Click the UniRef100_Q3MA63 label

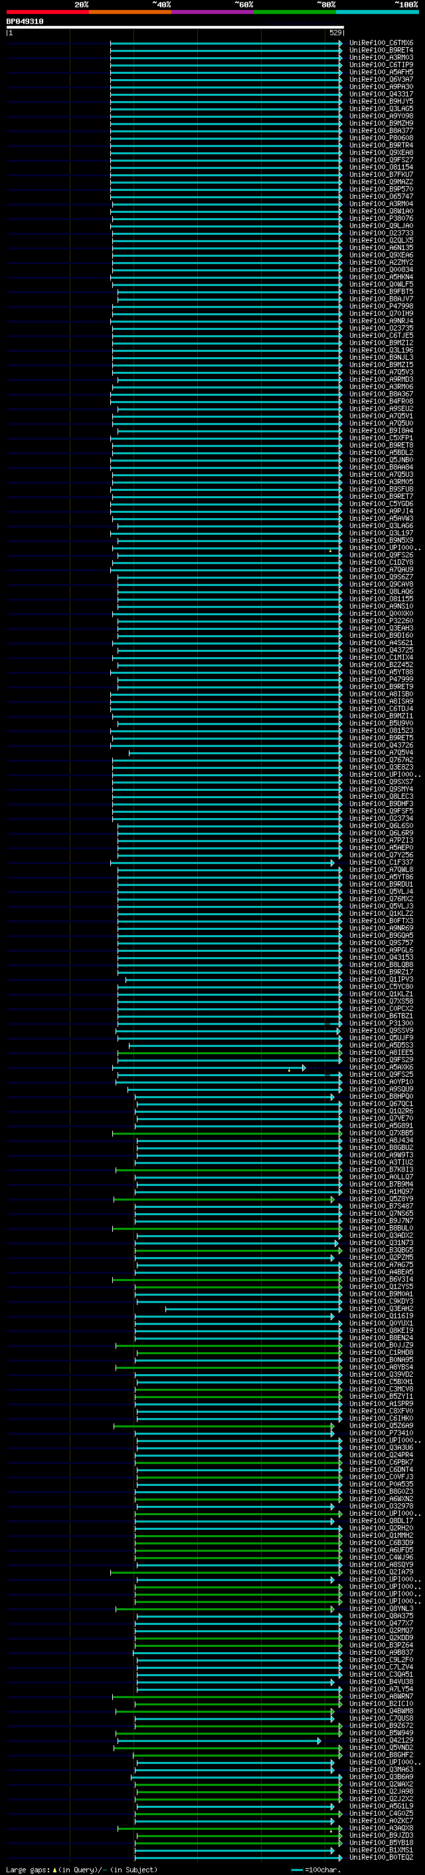click(x=381, y=1769)
